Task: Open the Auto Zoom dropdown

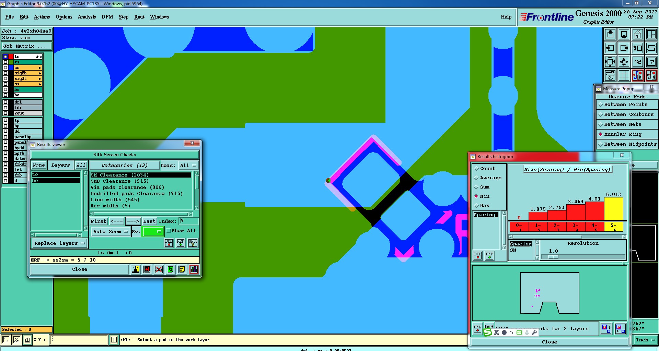Action: click(110, 232)
